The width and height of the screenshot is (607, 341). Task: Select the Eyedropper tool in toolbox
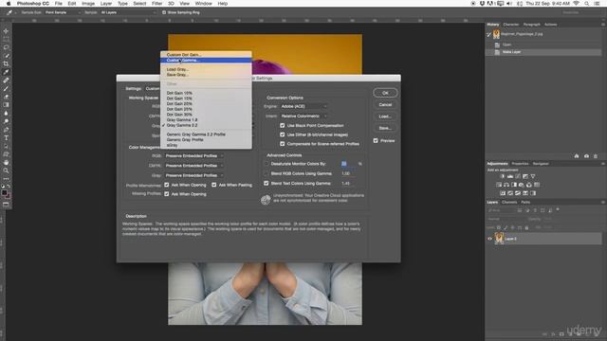pos(6,72)
